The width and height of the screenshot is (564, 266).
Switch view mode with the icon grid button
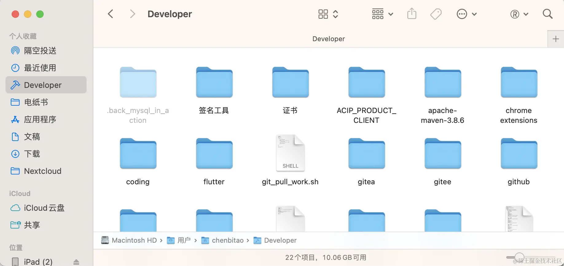pos(328,14)
